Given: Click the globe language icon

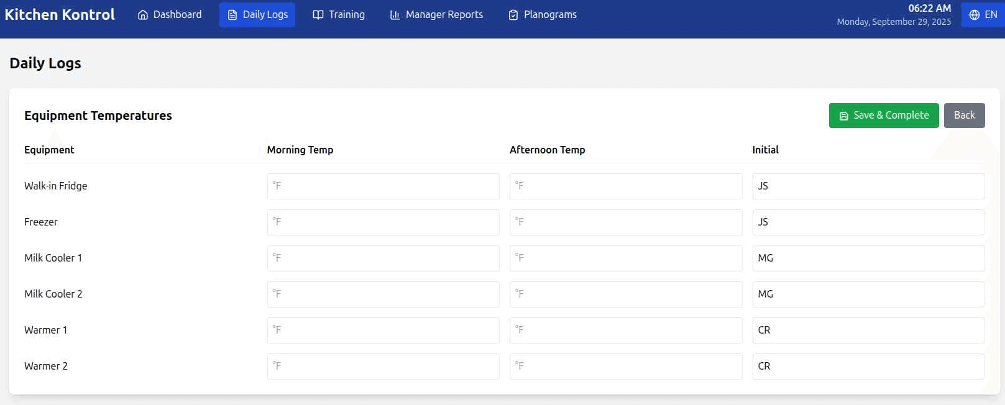Looking at the screenshot, I should click(x=975, y=15).
